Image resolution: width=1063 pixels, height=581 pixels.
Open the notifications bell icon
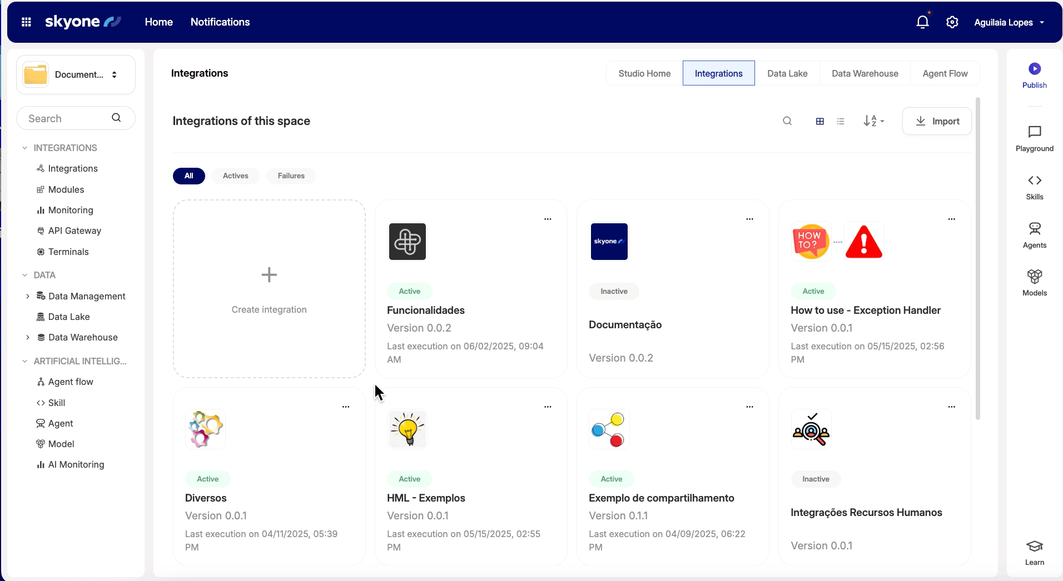tap(922, 22)
